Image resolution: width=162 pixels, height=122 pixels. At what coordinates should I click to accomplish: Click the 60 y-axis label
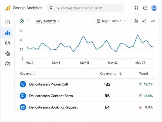point(22,31)
